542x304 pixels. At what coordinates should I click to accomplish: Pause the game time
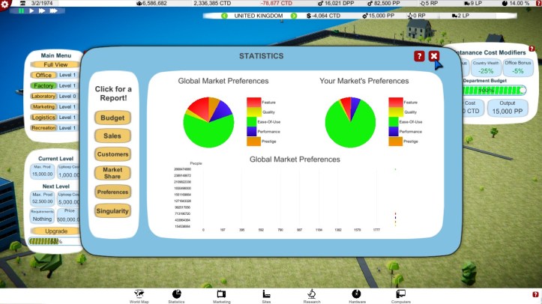pos(22,12)
